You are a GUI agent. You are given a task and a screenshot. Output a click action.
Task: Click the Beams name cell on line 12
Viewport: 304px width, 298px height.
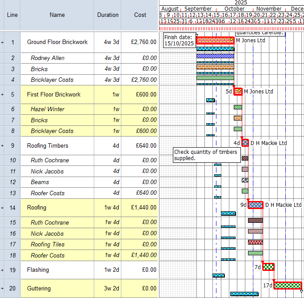pos(40,182)
